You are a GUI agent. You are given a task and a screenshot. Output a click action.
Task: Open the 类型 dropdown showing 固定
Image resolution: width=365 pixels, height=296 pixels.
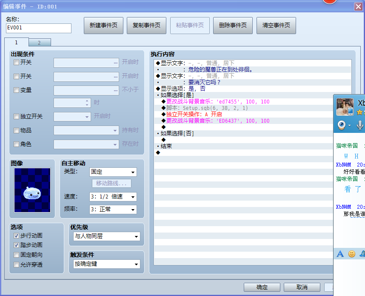pos(113,172)
